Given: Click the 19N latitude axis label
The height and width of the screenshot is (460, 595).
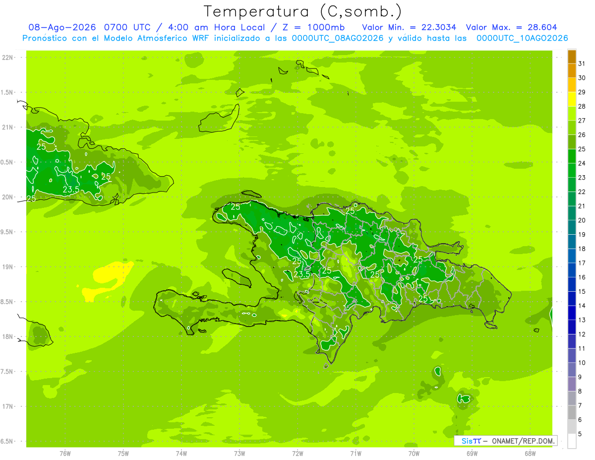Looking at the screenshot, I should pos(8,267).
